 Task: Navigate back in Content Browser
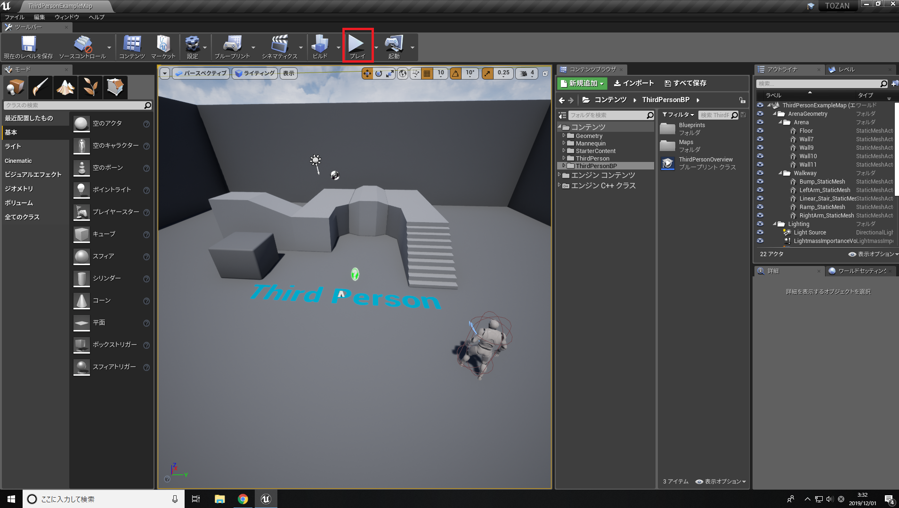562,100
